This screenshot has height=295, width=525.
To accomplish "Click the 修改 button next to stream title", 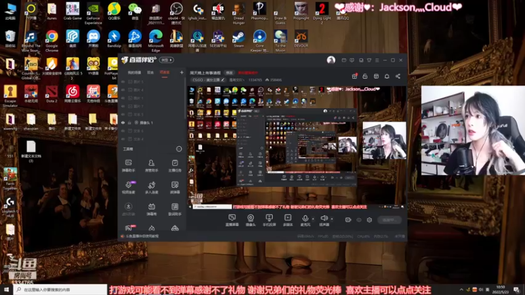I will coord(229,73).
